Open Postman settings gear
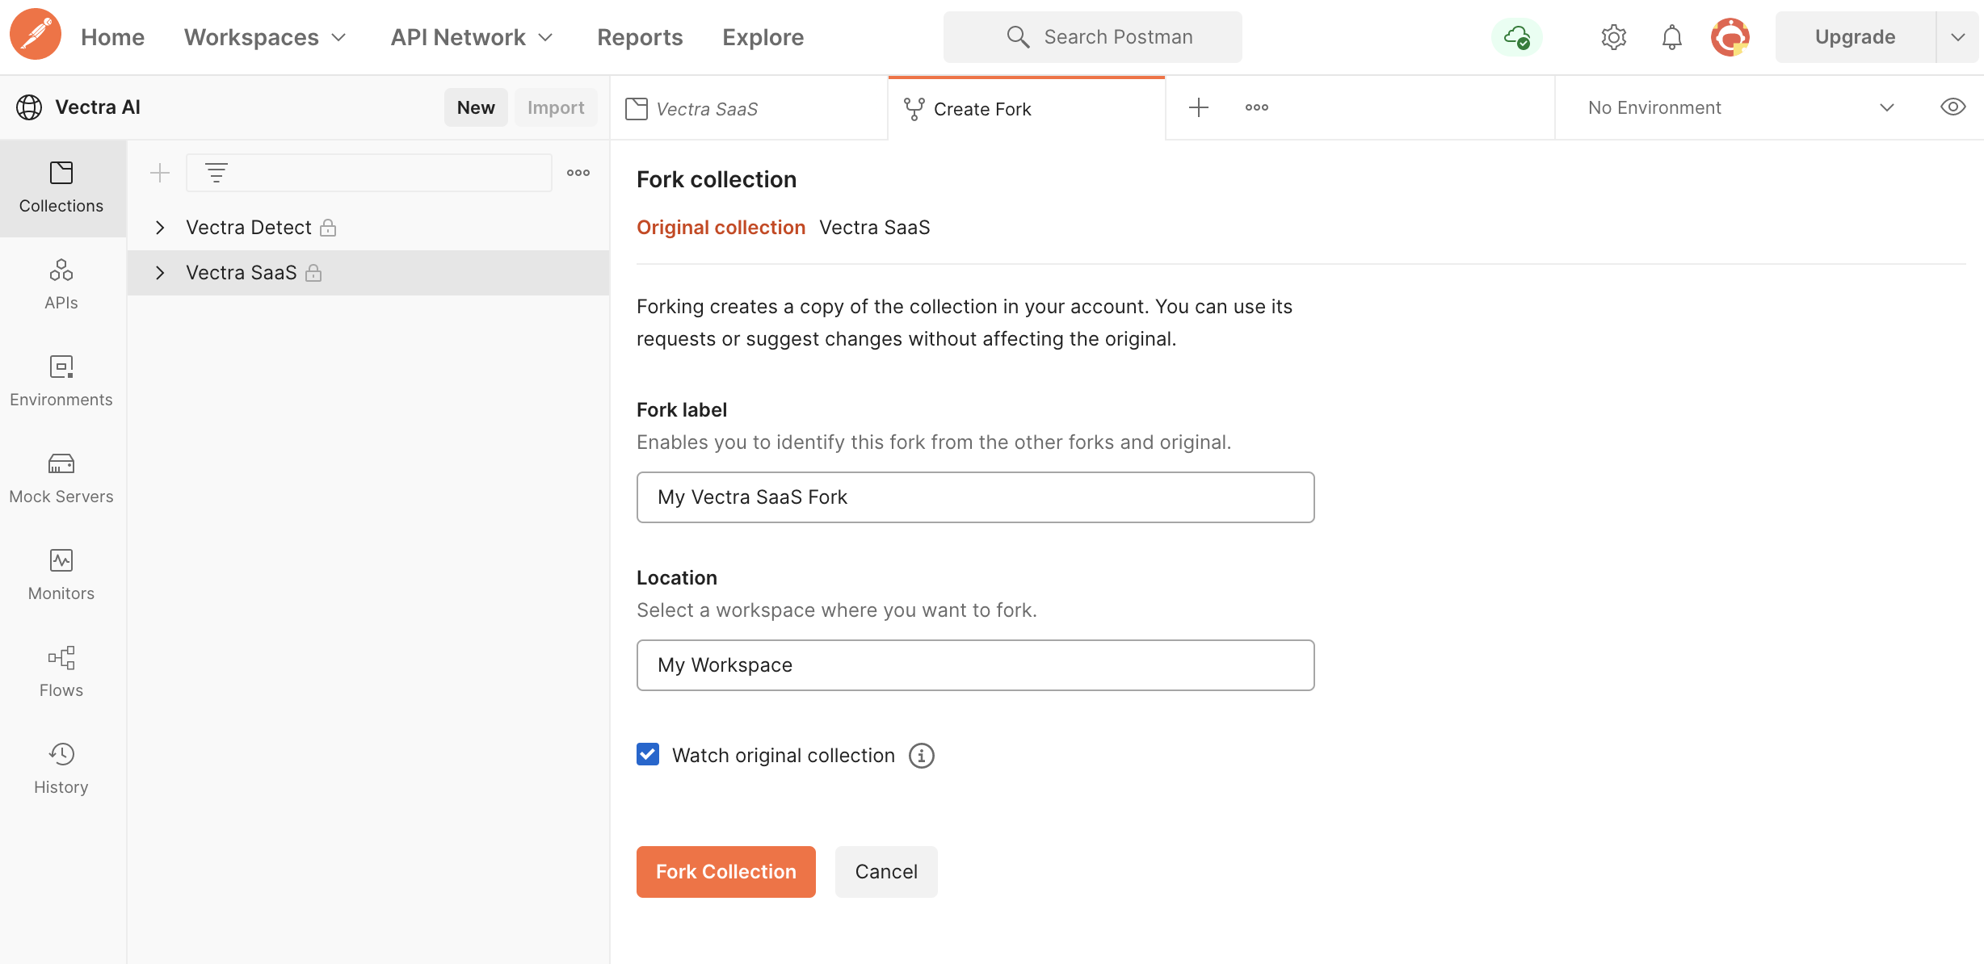This screenshot has width=1984, height=964. pyautogui.click(x=1613, y=36)
